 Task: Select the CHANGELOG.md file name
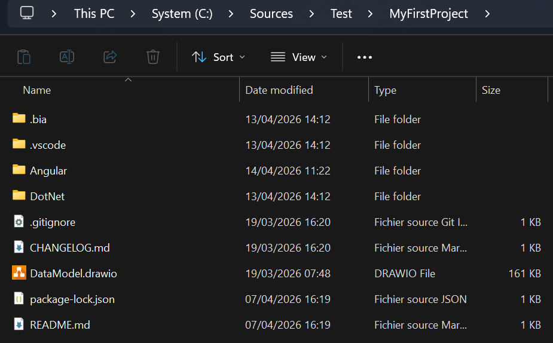(x=70, y=248)
